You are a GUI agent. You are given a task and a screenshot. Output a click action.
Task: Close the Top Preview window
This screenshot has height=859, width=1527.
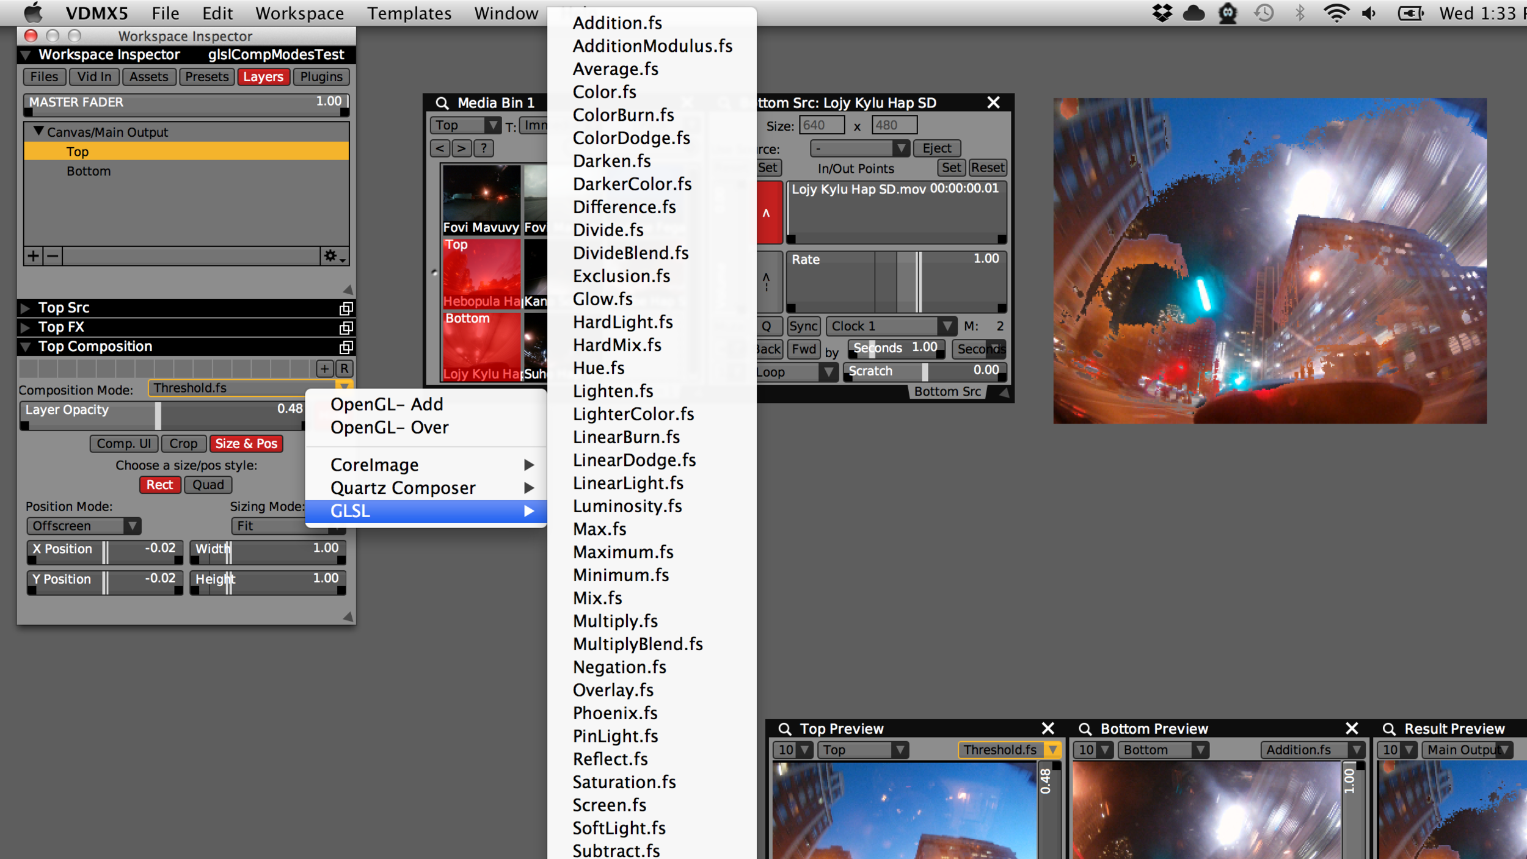tap(1048, 728)
